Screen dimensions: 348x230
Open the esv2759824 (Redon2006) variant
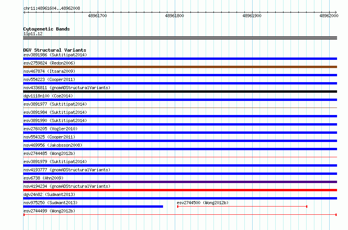(49, 63)
